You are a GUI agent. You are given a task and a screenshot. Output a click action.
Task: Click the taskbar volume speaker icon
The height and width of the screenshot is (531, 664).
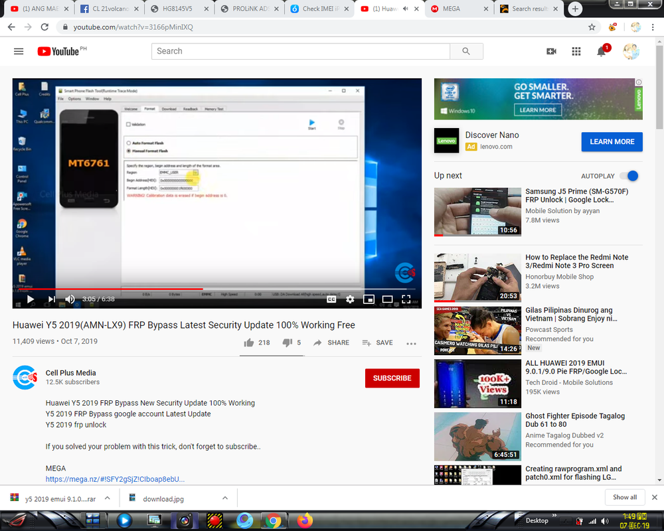605,521
